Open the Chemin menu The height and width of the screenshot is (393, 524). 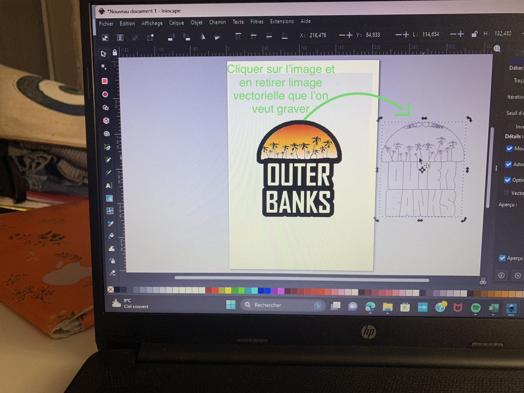click(x=217, y=22)
